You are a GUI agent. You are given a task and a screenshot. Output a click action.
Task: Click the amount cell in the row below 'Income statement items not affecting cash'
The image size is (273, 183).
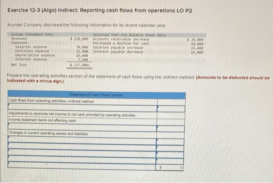170,128
